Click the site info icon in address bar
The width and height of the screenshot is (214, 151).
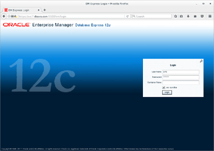pyautogui.click(x=9, y=16)
